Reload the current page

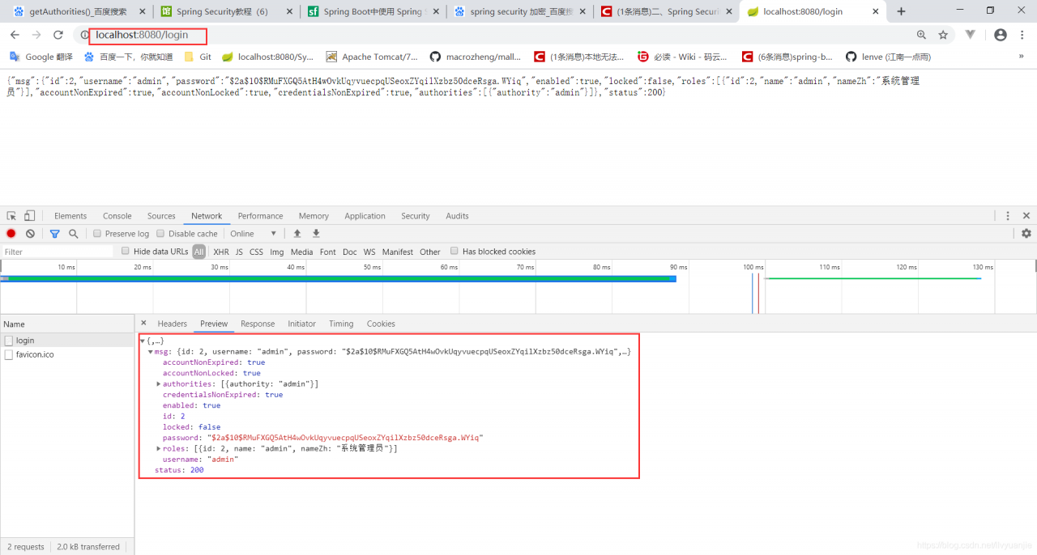[x=58, y=35]
